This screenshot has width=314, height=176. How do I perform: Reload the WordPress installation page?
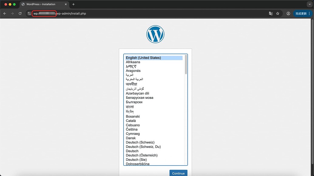click(20, 13)
